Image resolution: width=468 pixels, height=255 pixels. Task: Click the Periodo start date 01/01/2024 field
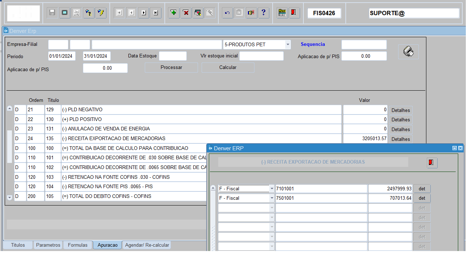tap(62, 56)
